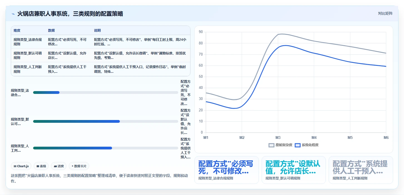Click the progress label 规则类型_法律合...

20,92
